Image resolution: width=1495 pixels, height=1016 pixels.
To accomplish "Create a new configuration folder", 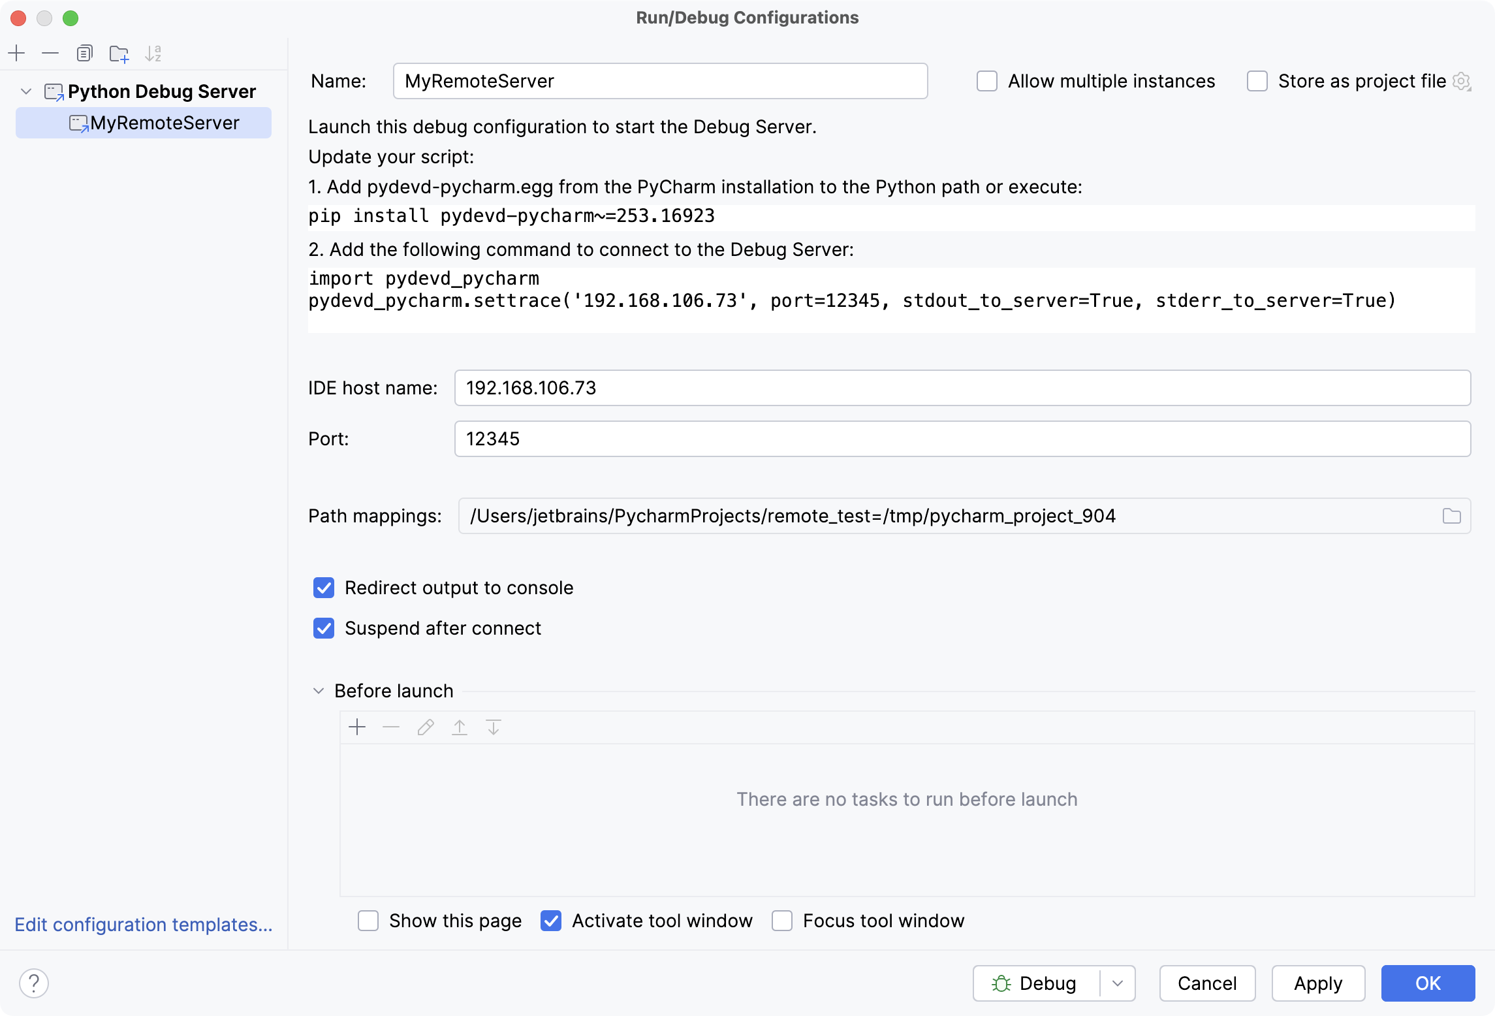I will tap(119, 53).
